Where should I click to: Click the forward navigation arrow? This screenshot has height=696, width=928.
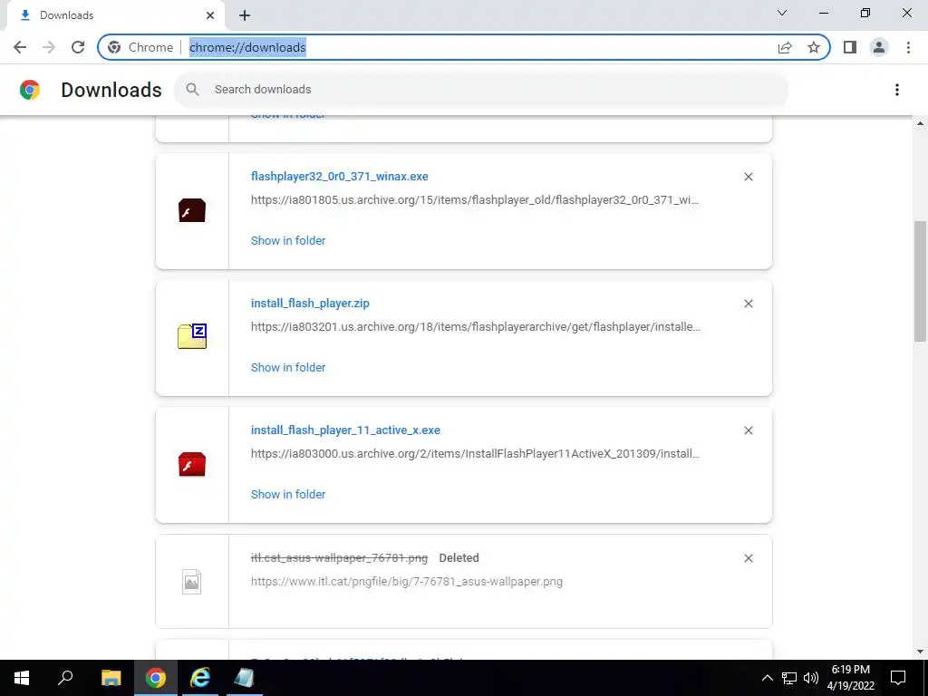(x=49, y=47)
